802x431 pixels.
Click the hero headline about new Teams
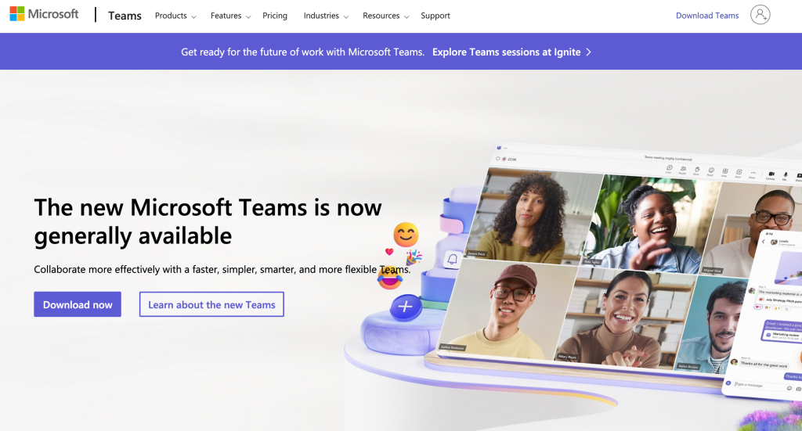click(x=208, y=221)
